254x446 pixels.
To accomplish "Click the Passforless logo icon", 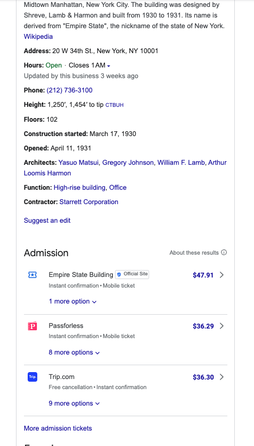I will click(x=32, y=326).
